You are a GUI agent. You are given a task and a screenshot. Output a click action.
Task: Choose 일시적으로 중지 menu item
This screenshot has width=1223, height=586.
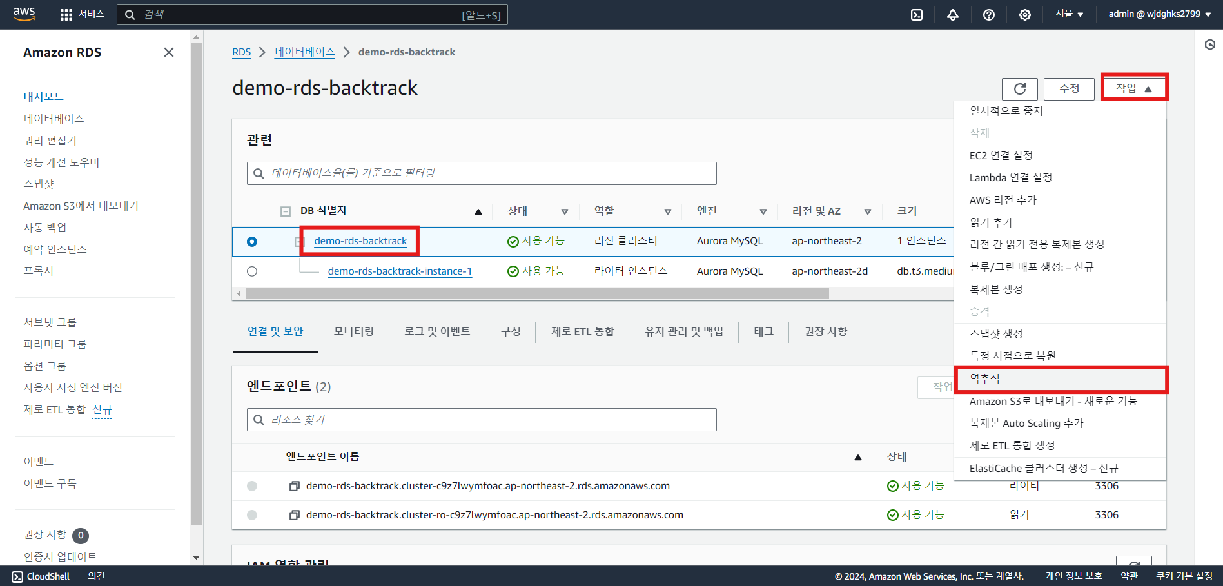[x=1060, y=111]
